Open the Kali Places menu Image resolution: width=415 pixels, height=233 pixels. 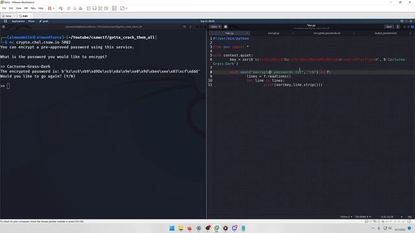[31, 21]
